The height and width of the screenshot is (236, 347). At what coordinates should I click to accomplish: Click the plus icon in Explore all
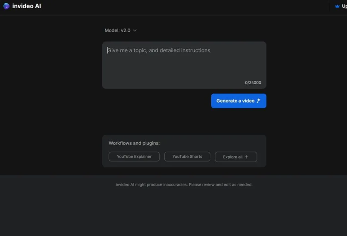pyautogui.click(x=246, y=157)
